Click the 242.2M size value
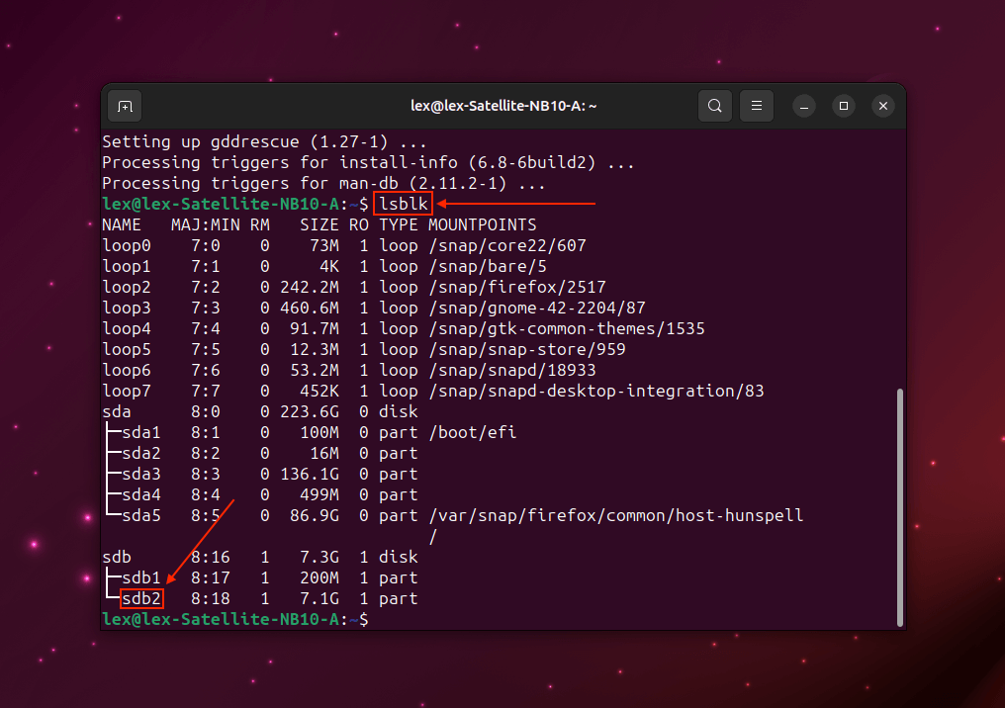This screenshot has width=1005, height=708. pyautogui.click(x=310, y=287)
